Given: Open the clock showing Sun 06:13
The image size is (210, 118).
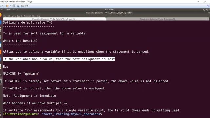Looking at the screenshot, I should (x=110, y=10).
